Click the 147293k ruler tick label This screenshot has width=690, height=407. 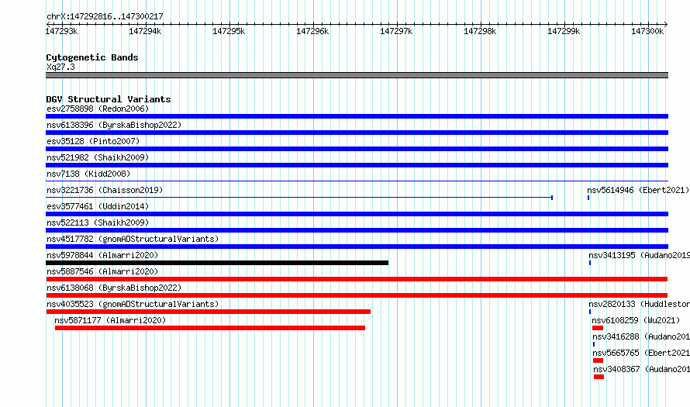click(x=61, y=31)
